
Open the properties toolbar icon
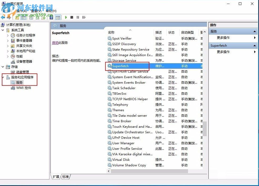31,17
